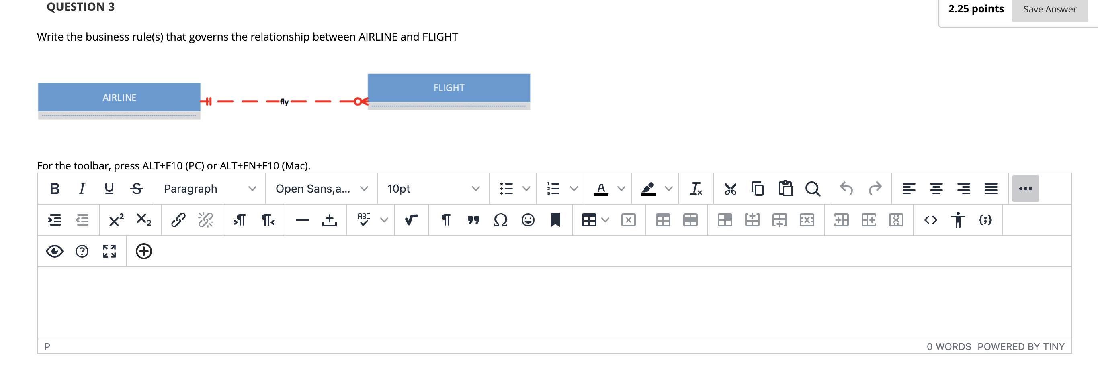Open the Paragraph format dropdown
Viewport: 1098px width, 374px height.
[210, 189]
